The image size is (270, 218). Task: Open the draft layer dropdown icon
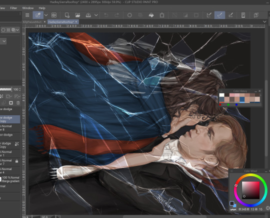[x=17, y=96]
